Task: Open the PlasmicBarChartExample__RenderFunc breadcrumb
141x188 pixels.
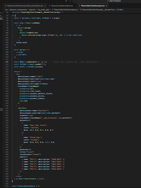Action: [99, 10]
